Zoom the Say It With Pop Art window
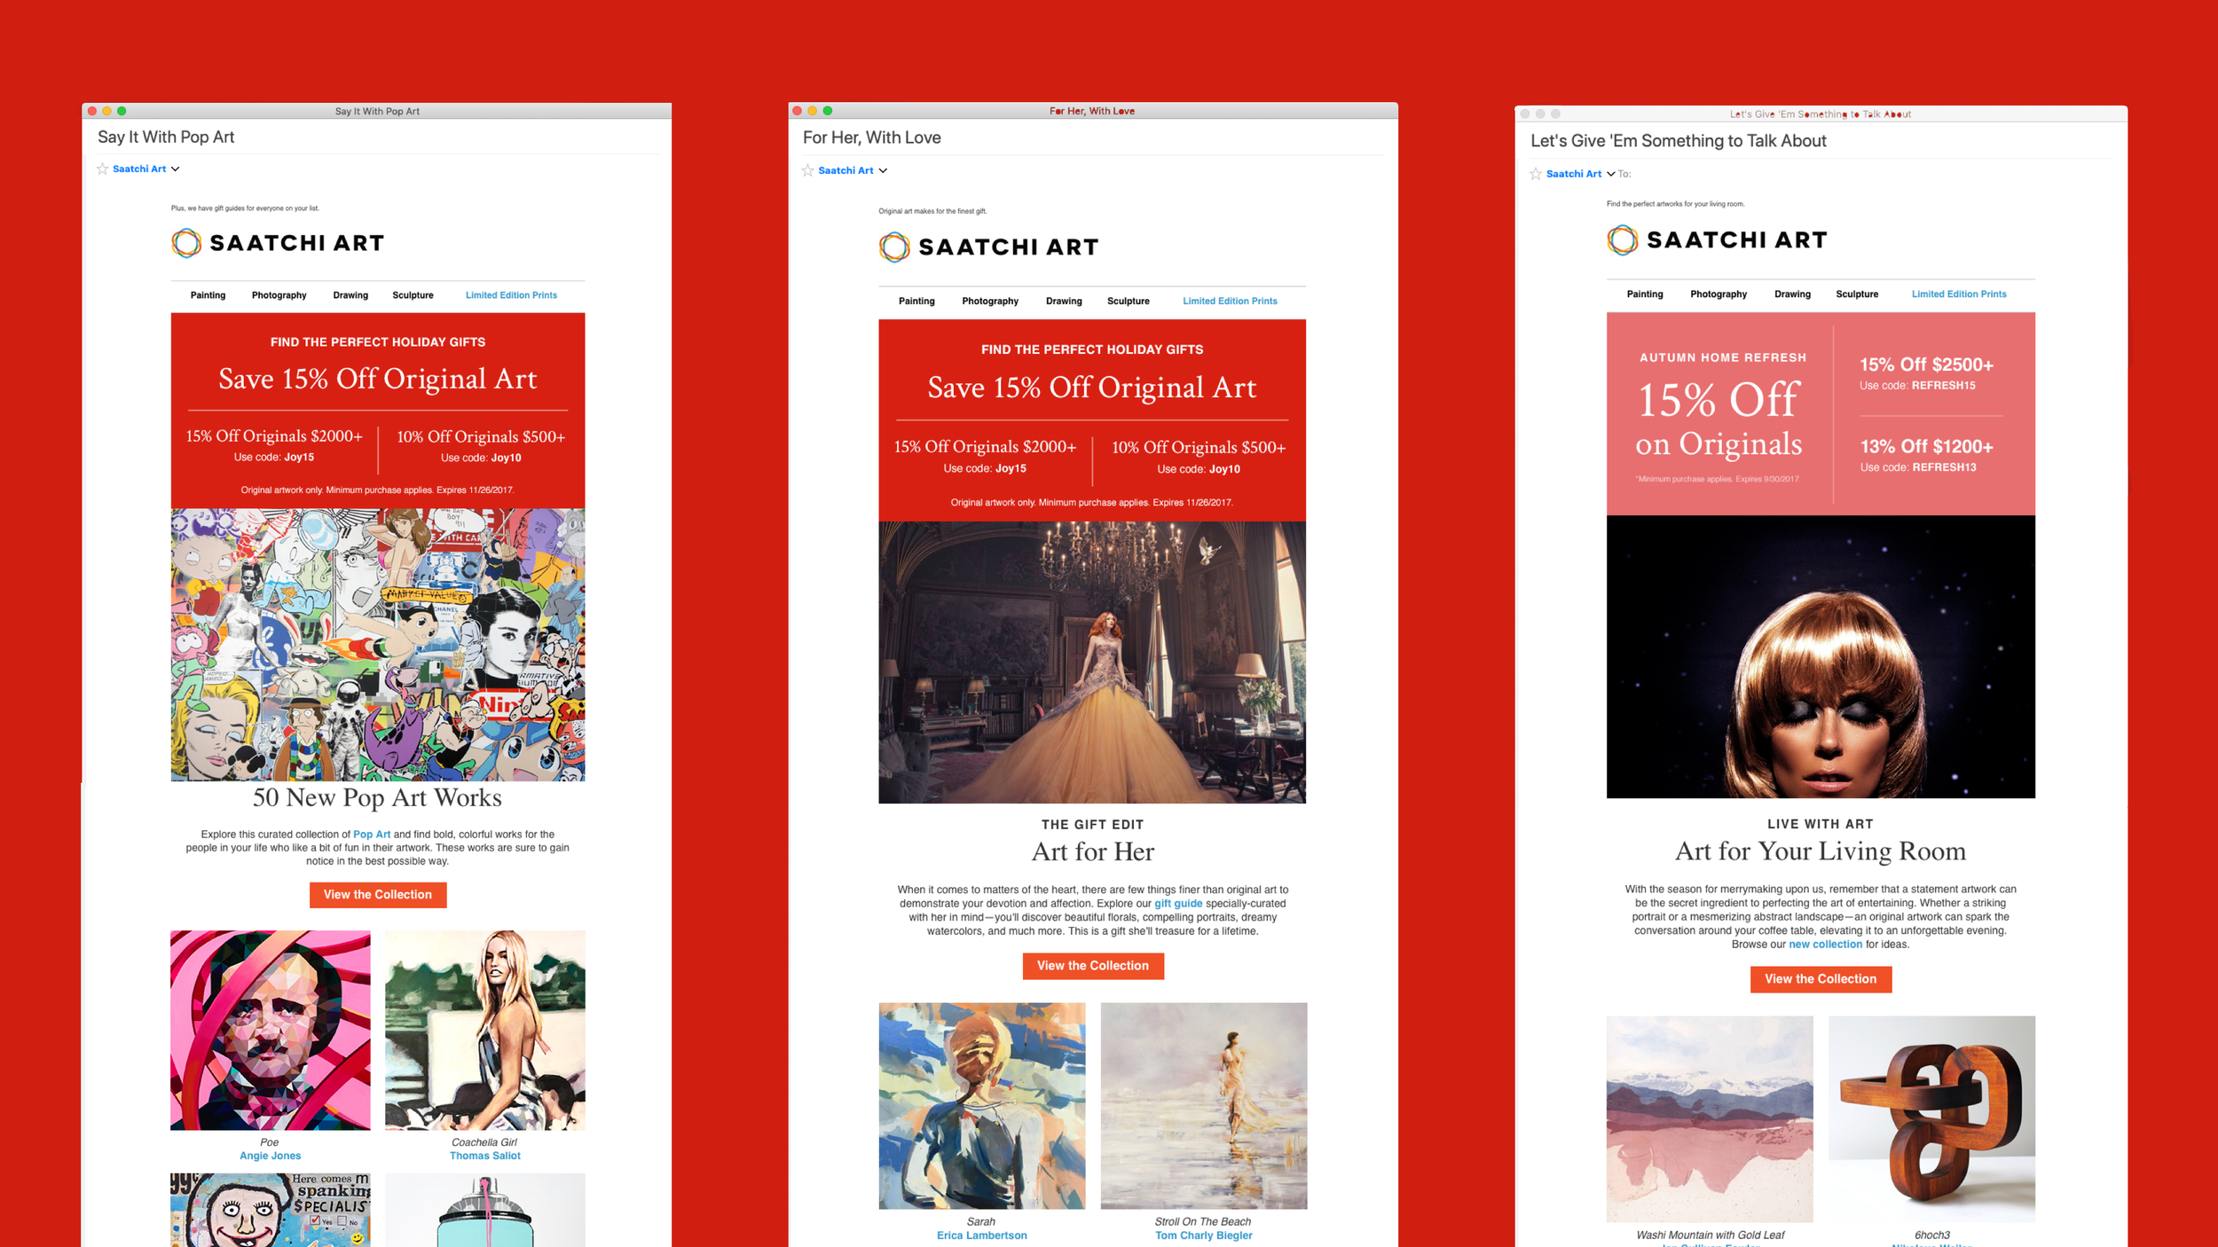This screenshot has height=1247, width=2218. point(122,111)
